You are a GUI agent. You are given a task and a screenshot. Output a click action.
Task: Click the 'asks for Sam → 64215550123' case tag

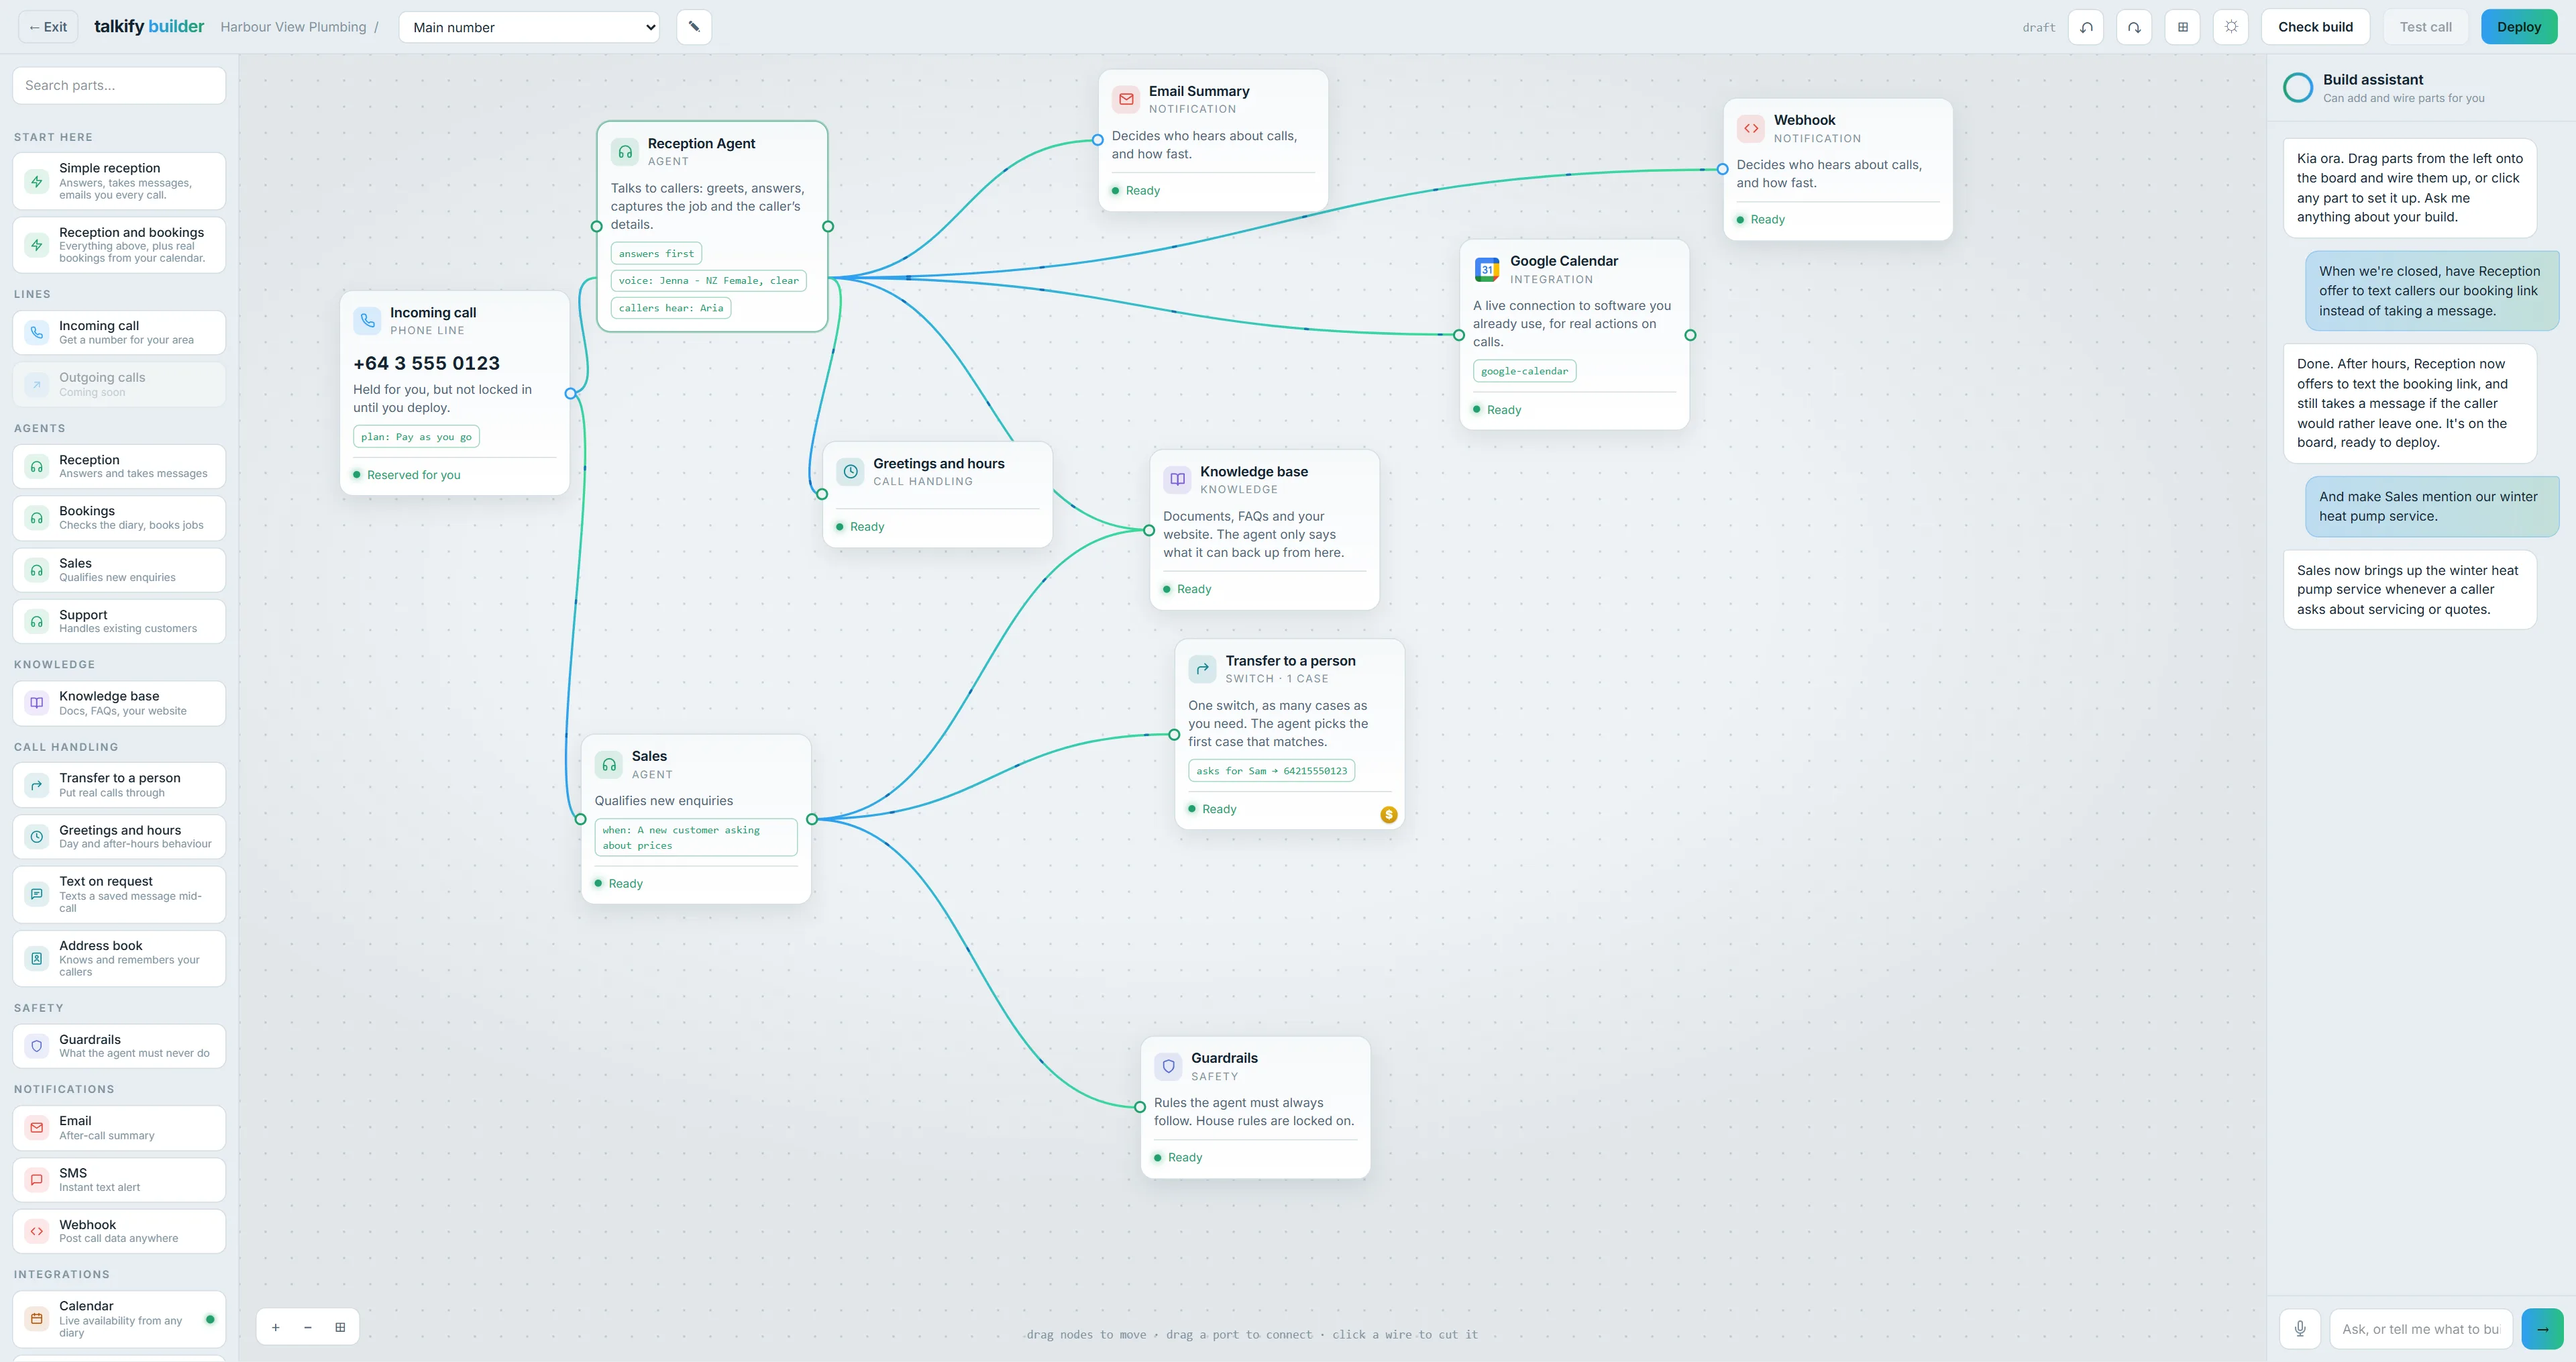click(x=1271, y=771)
